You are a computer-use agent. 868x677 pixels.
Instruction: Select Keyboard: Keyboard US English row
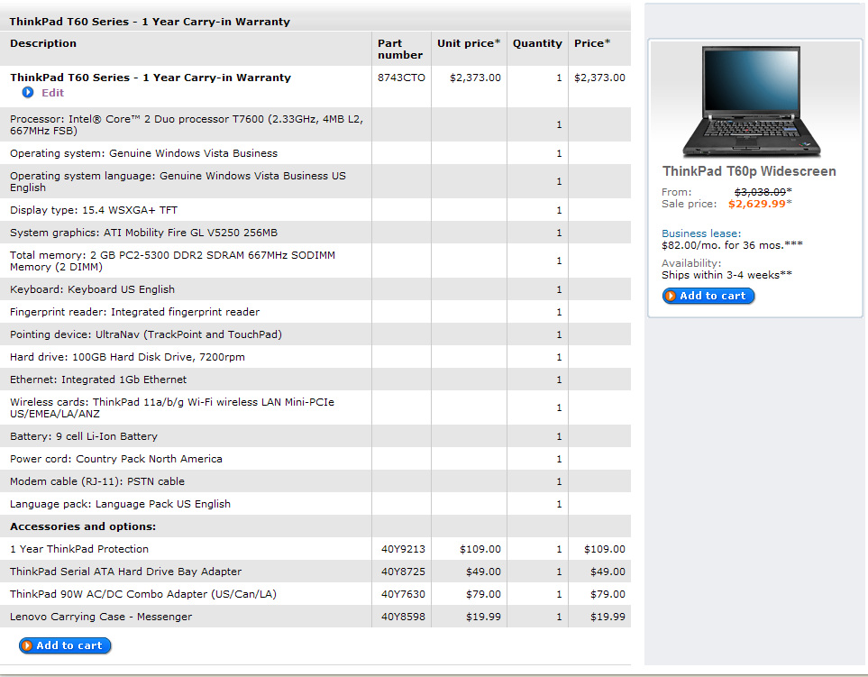[x=315, y=289]
